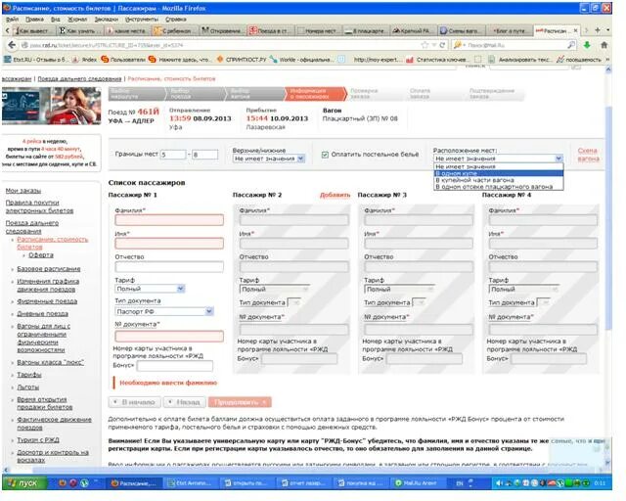The image size is (626, 501).
Task: Open the 'Статистика ключев...' bookmark
Action: click(x=436, y=60)
